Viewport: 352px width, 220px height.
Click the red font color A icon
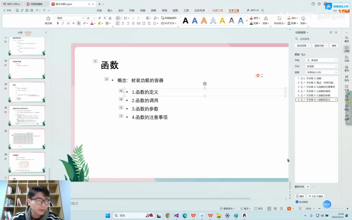pyautogui.click(x=92, y=23)
